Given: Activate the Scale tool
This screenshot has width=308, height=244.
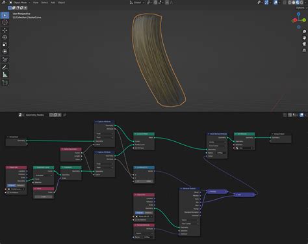Looking at the screenshot, I should (x=5, y=44).
